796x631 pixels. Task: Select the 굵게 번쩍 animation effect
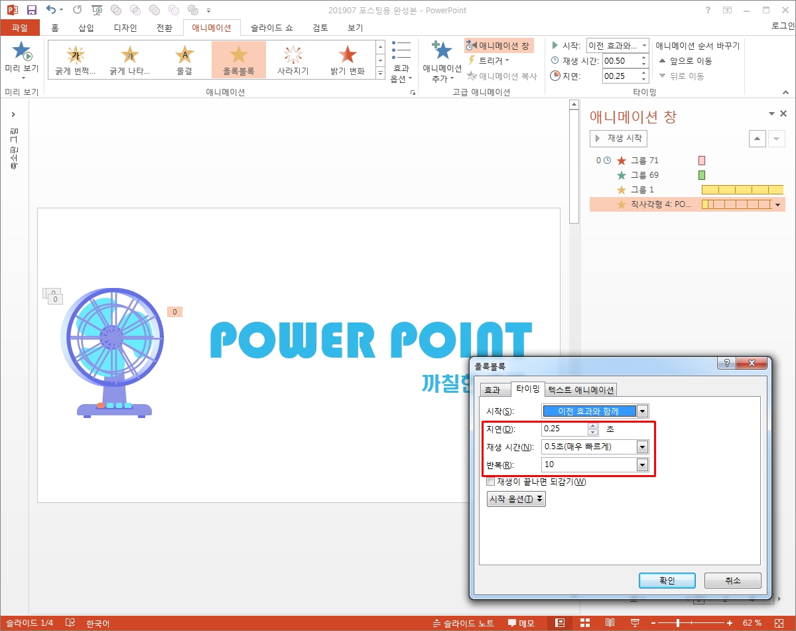click(x=76, y=60)
